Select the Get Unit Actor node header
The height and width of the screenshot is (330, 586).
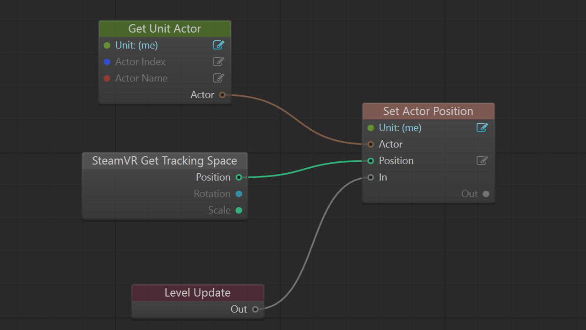pos(165,29)
